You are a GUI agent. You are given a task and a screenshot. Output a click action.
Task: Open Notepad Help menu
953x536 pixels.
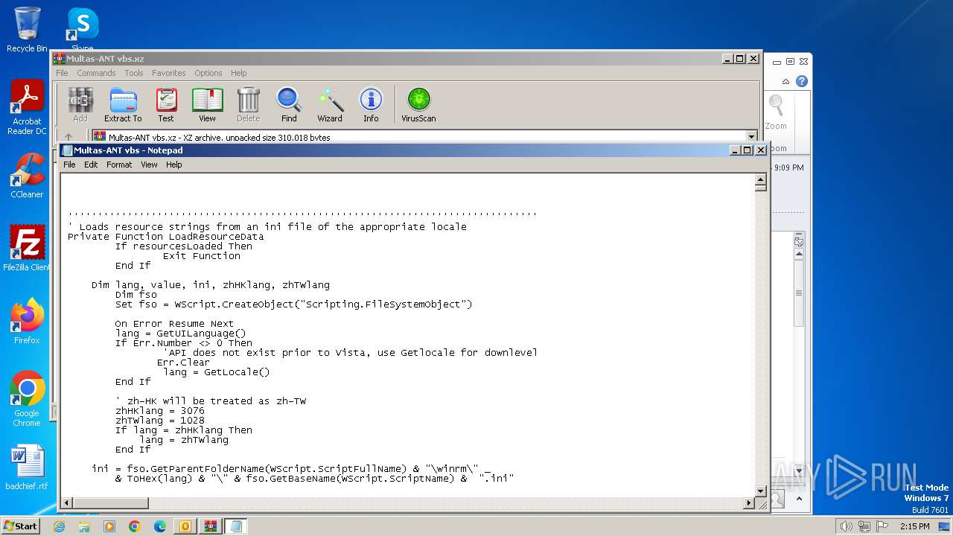pyautogui.click(x=173, y=165)
